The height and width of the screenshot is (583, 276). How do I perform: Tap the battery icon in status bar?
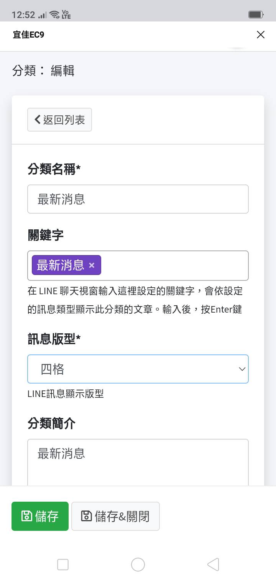click(x=255, y=15)
